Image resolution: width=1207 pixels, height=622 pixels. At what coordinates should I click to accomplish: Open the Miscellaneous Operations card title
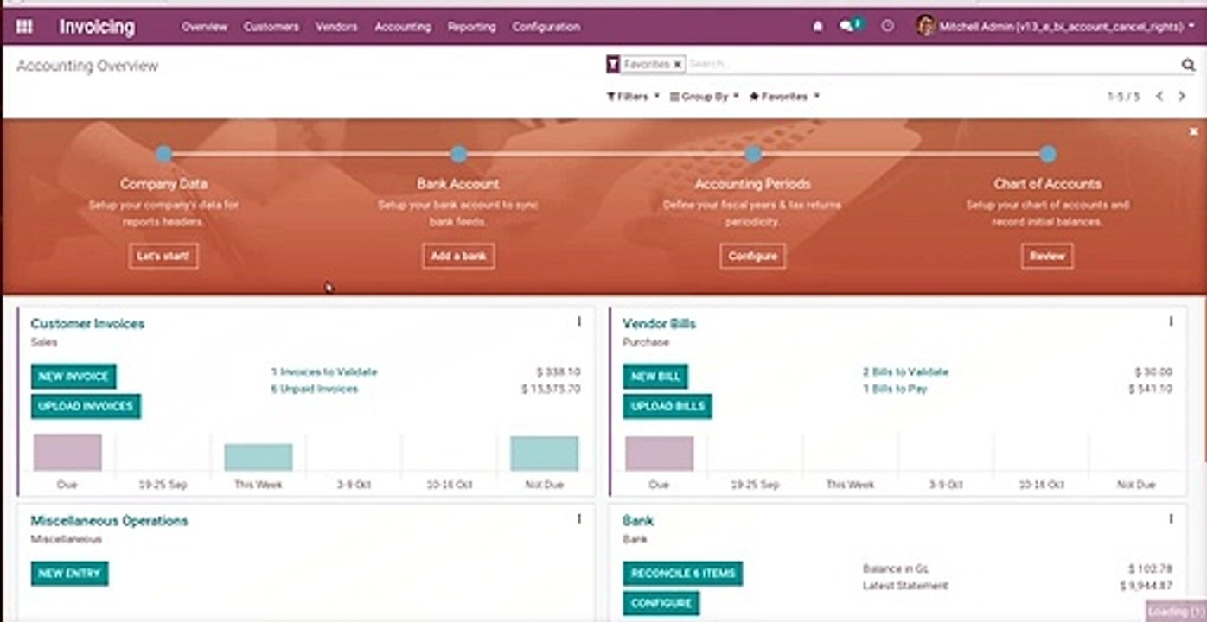click(x=109, y=521)
